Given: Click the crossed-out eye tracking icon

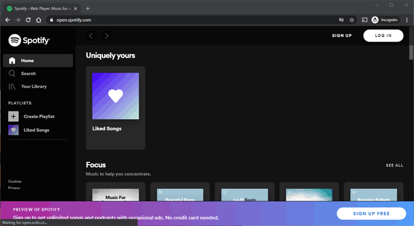Looking at the screenshot, I should pyautogui.click(x=341, y=20).
